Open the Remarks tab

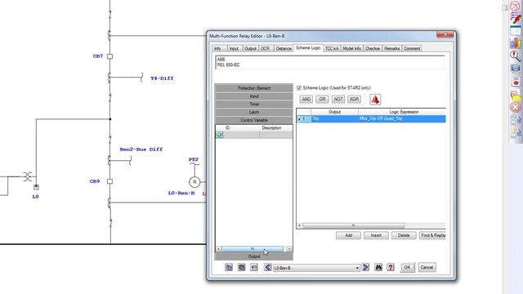392,48
